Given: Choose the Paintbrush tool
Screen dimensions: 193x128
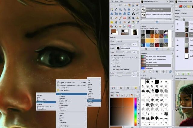Looking at the screenshot, I should coord(120,18).
